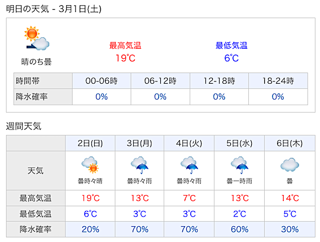Click tomorrow's 19℃ high temperature

[125, 58]
